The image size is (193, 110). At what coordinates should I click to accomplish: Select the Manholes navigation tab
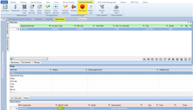60,19
